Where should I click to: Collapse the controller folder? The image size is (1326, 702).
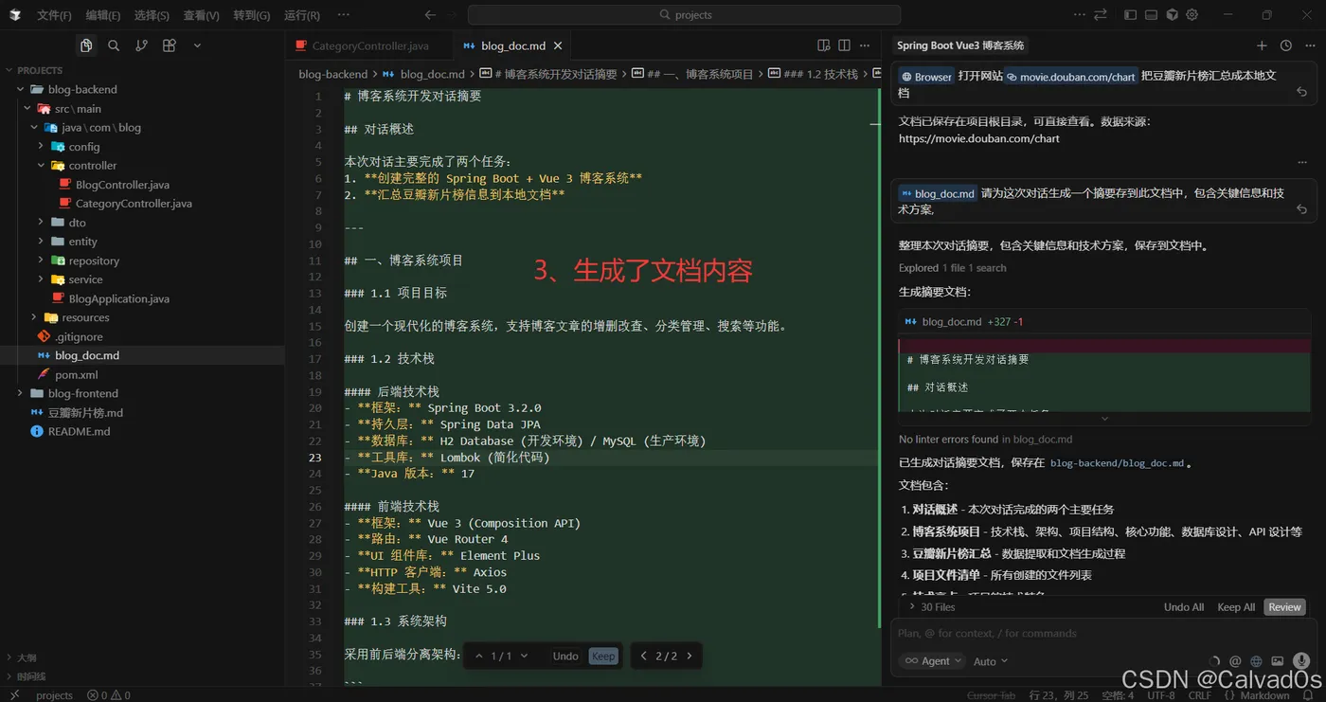[41, 165]
